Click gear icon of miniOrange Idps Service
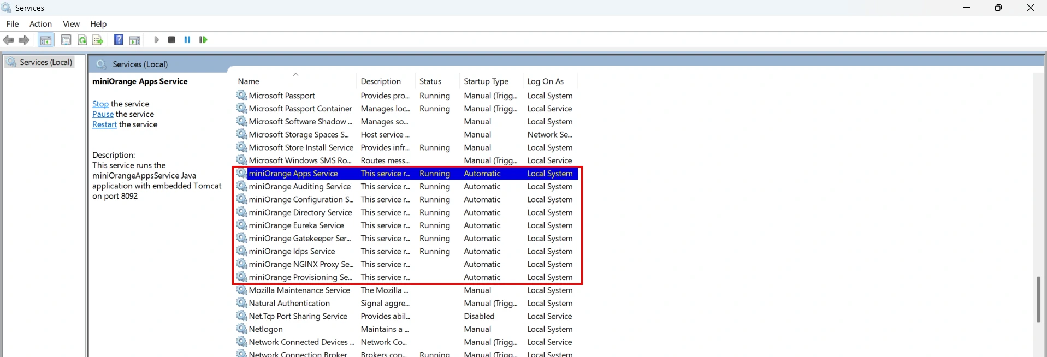This screenshot has width=1047, height=357. pos(241,252)
